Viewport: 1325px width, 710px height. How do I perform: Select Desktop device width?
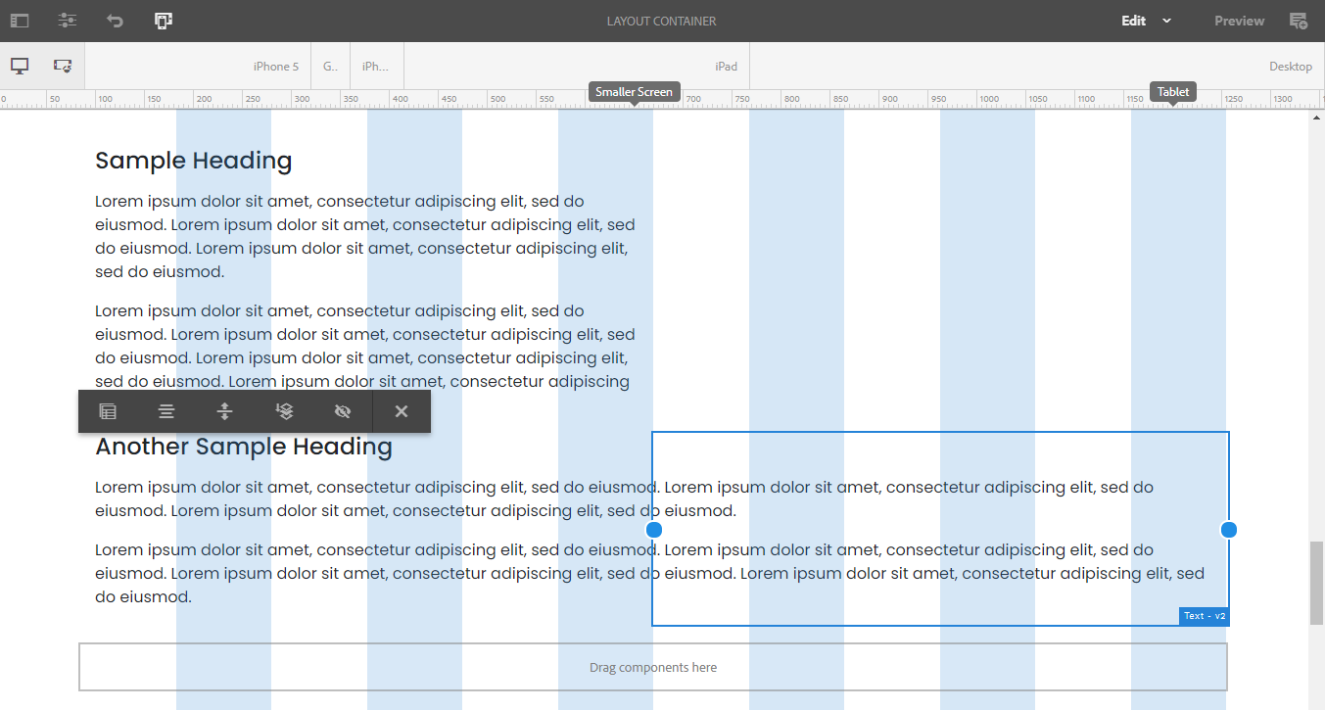point(1037,67)
